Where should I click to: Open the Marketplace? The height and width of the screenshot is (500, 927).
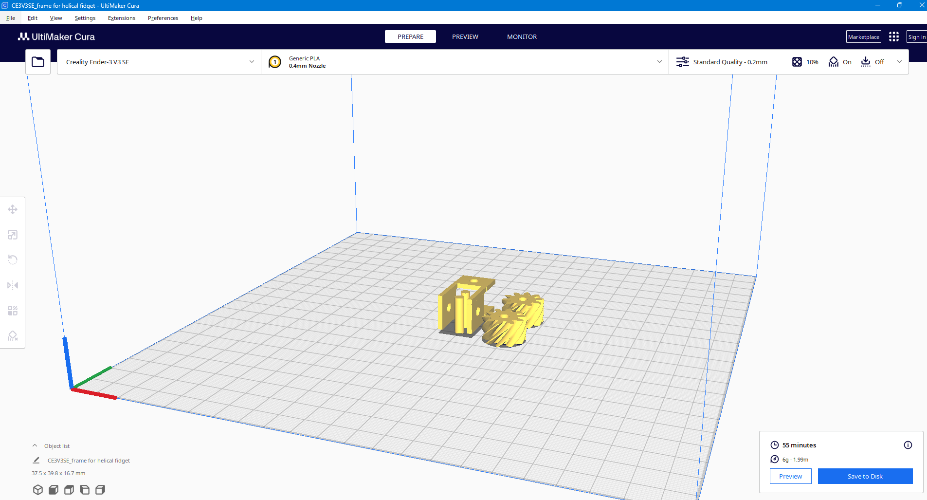click(x=864, y=37)
